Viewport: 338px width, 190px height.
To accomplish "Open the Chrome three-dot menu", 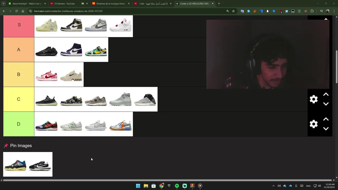I will click(334, 11).
